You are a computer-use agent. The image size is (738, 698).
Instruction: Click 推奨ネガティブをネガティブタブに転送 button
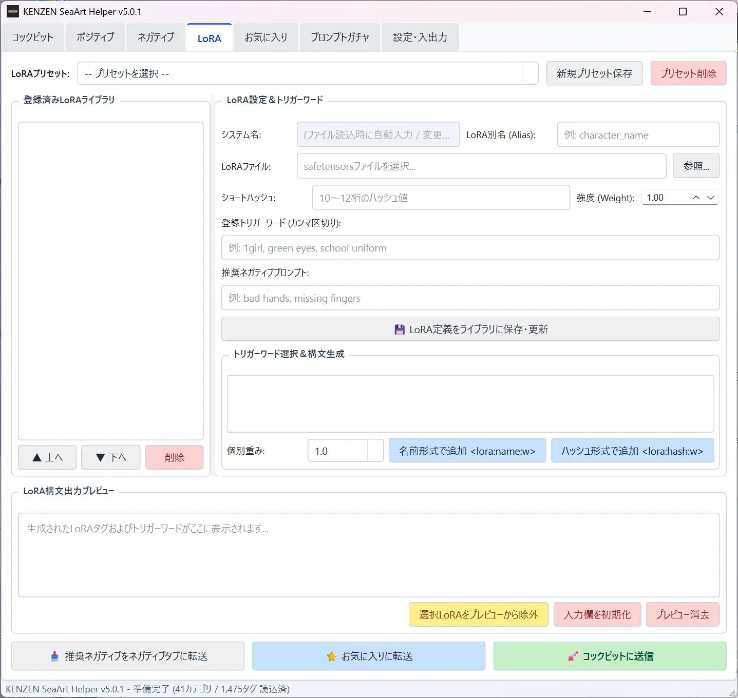click(x=127, y=656)
